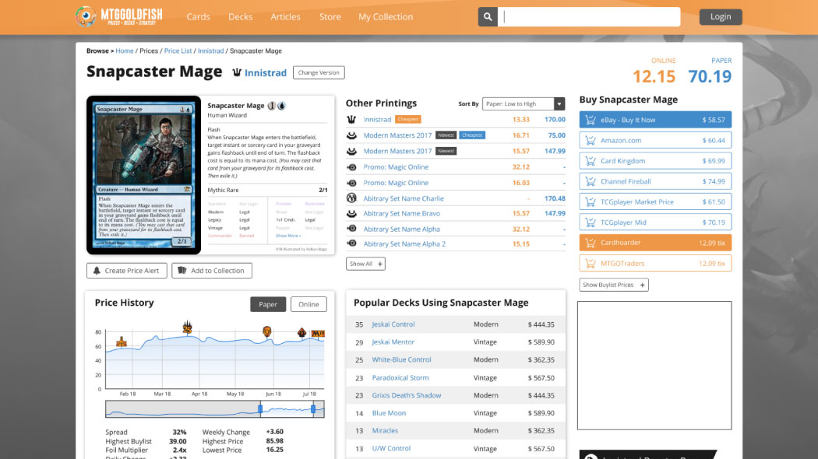This screenshot has width=818, height=459.
Task: Open the Articles menu
Action: coord(285,16)
